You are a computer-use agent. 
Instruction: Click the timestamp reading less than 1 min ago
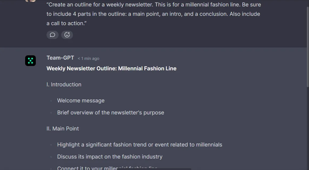(88, 58)
